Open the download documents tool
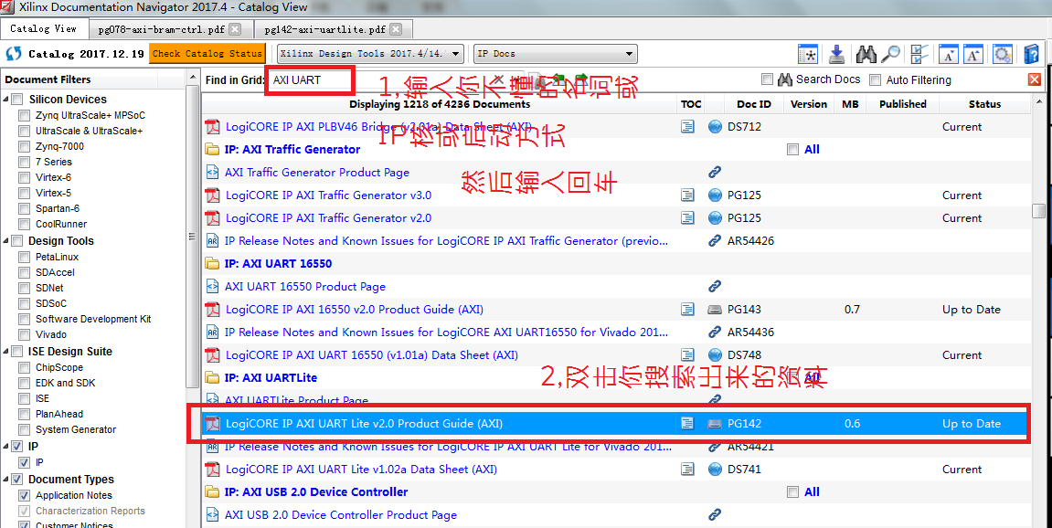This screenshot has width=1052, height=528. pyautogui.click(x=837, y=54)
